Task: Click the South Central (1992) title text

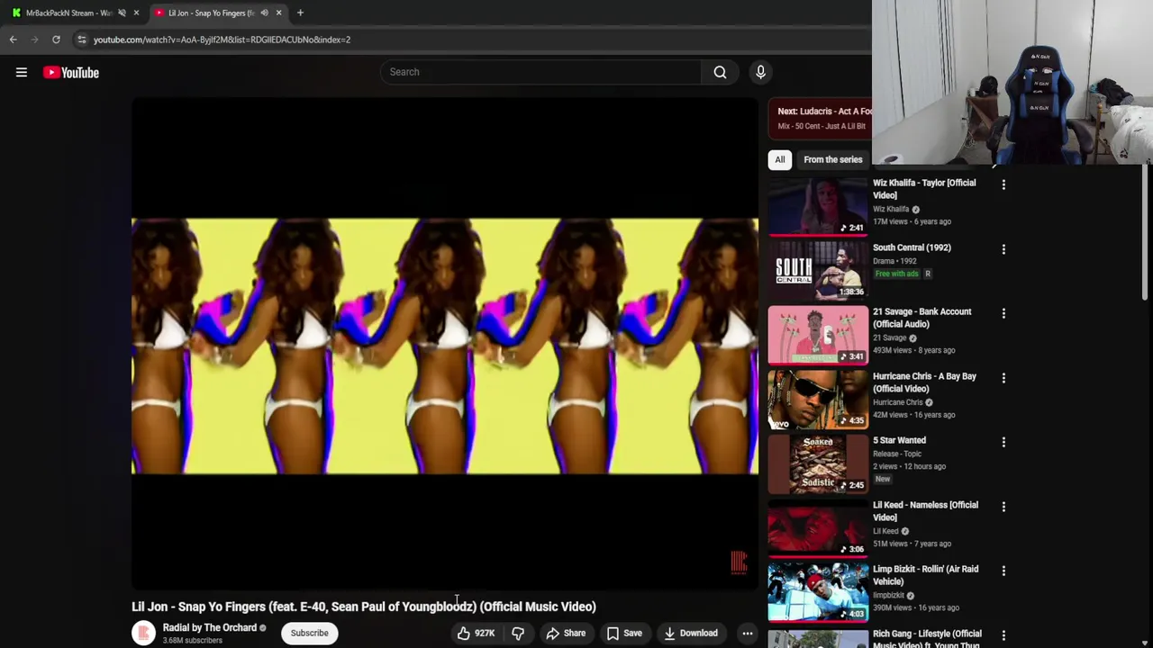Action: tap(912, 247)
